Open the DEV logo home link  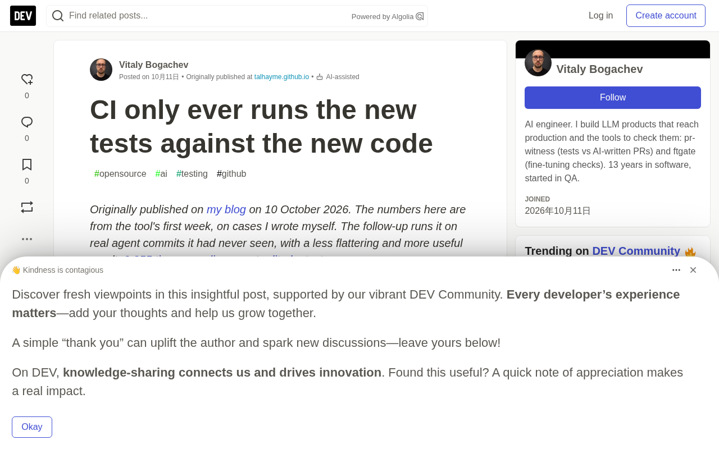(23, 16)
